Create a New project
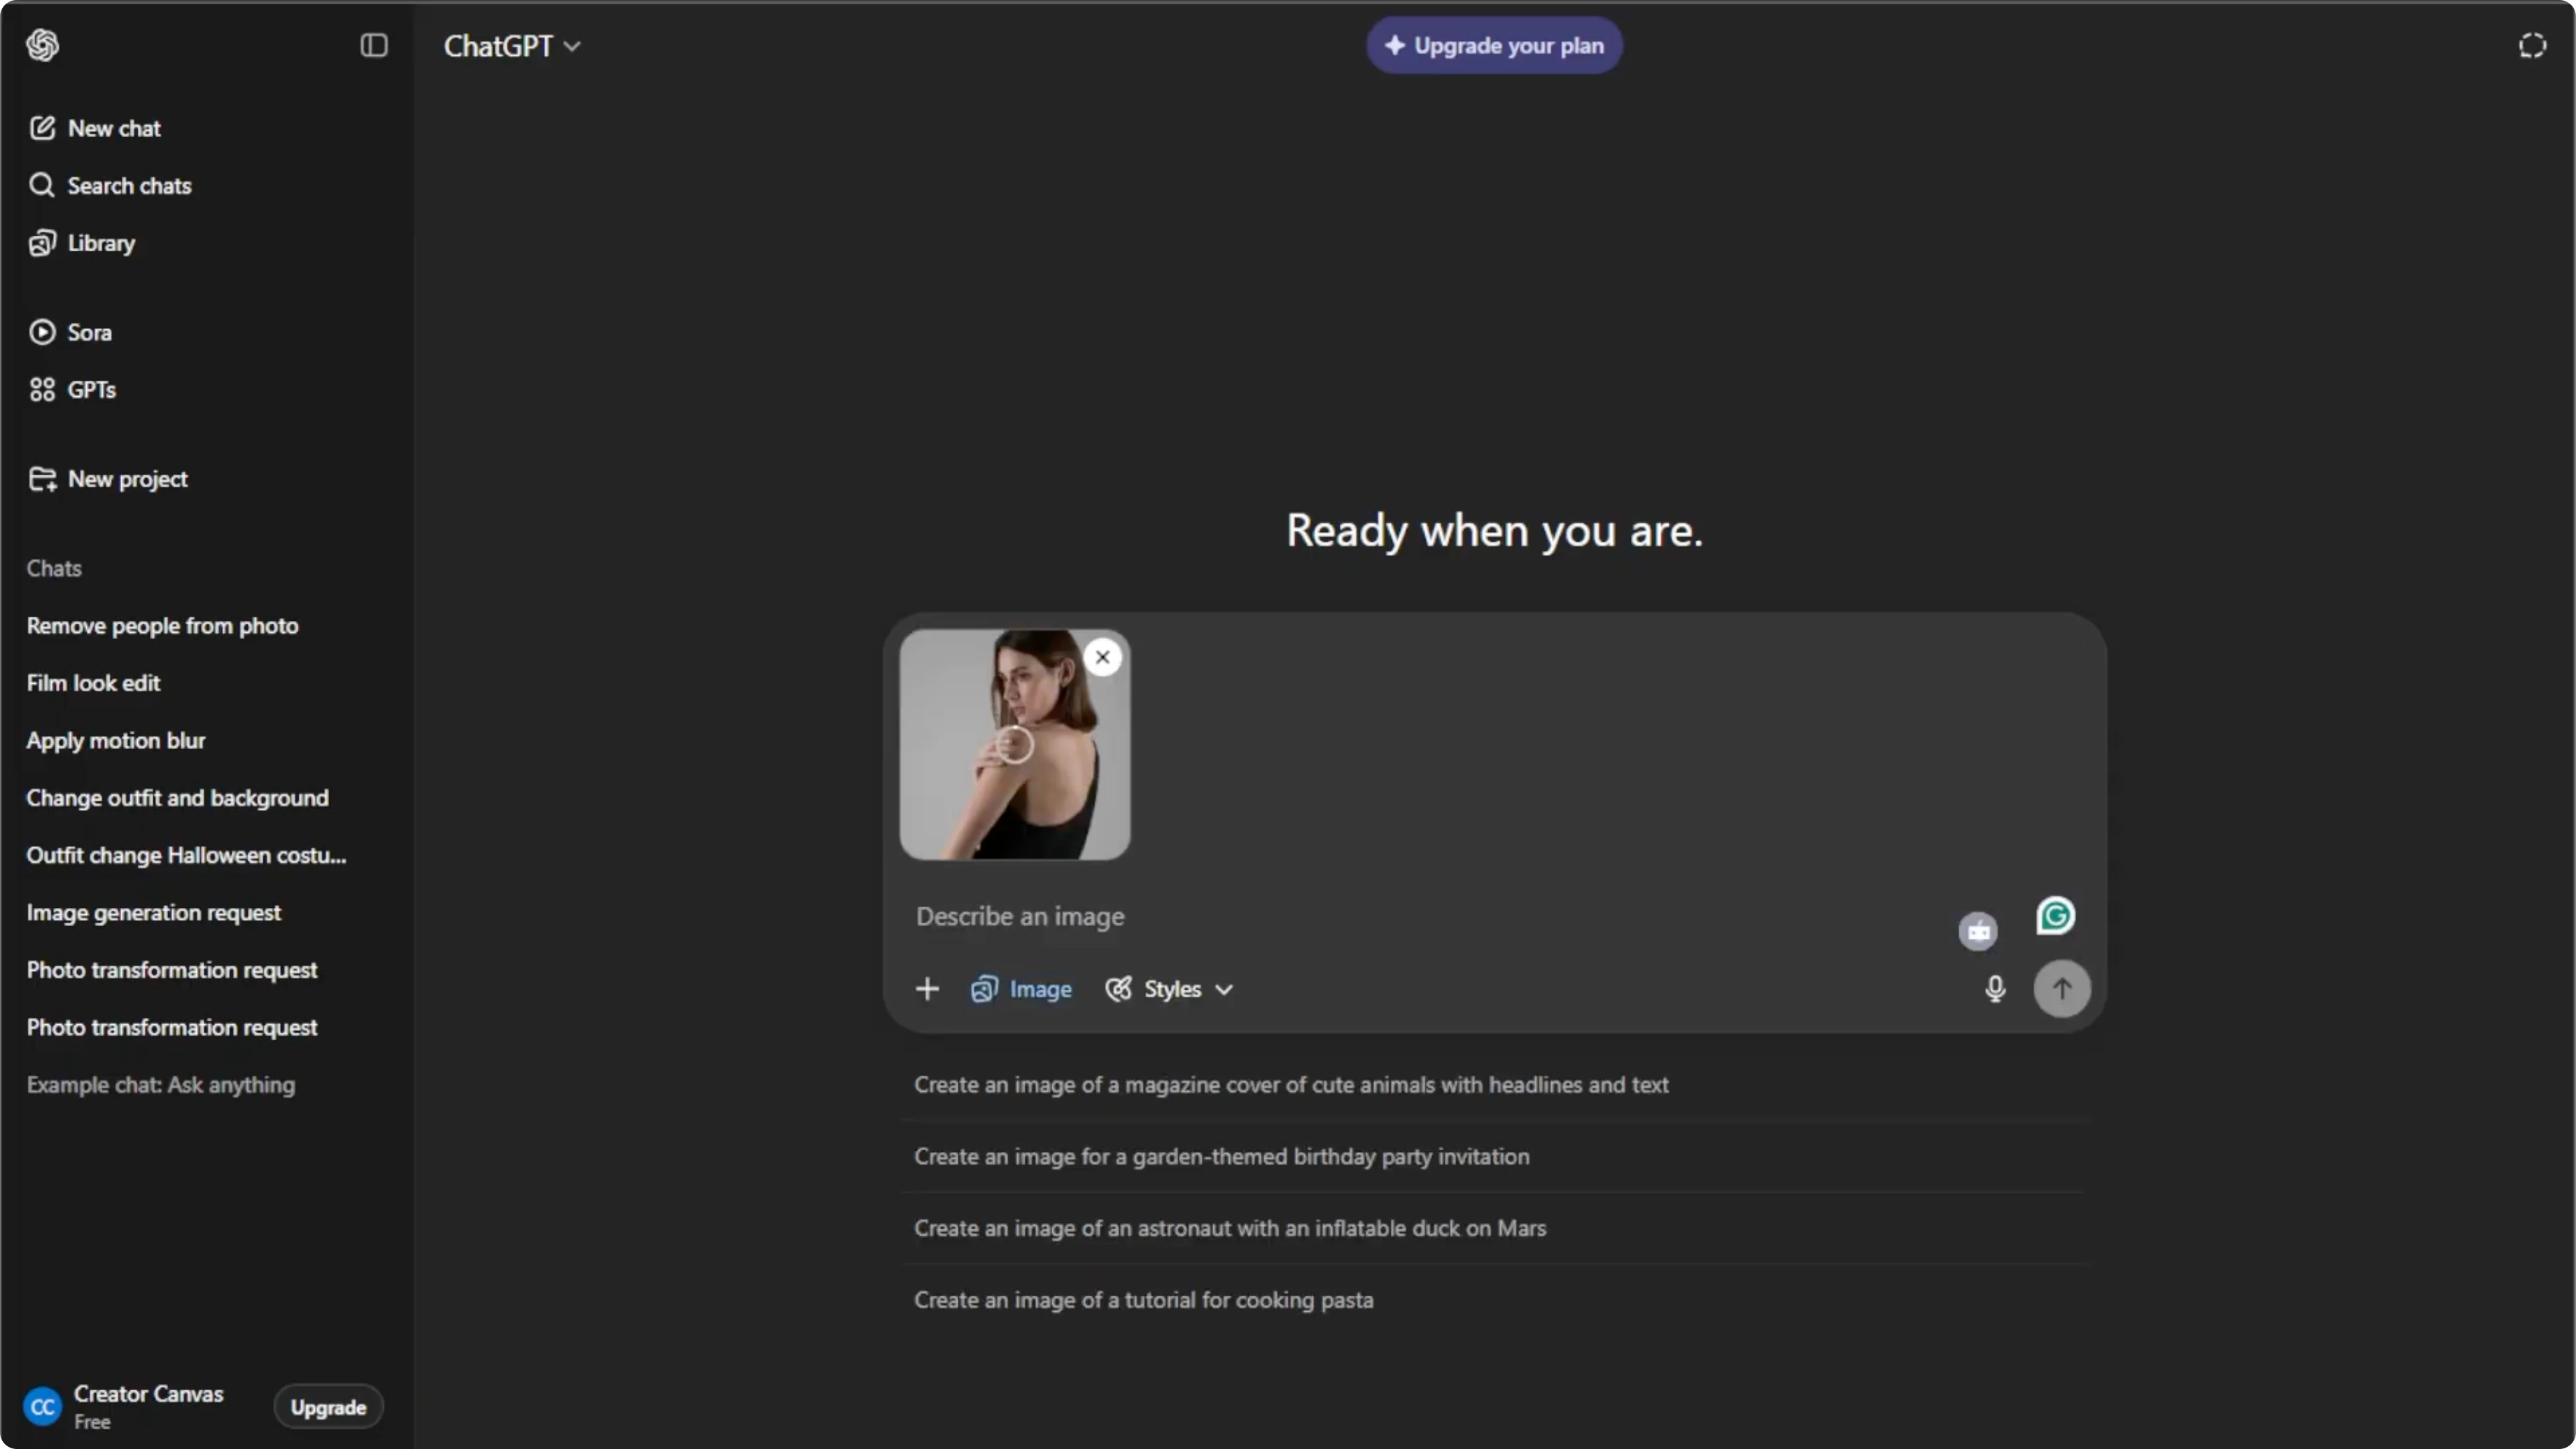The height and width of the screenshot is (1449, 2576). [x=108, y=479]
